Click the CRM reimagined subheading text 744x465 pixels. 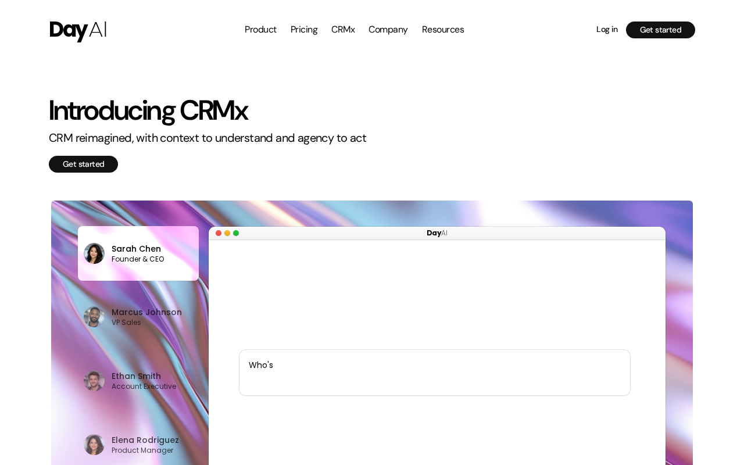[208, 138]
